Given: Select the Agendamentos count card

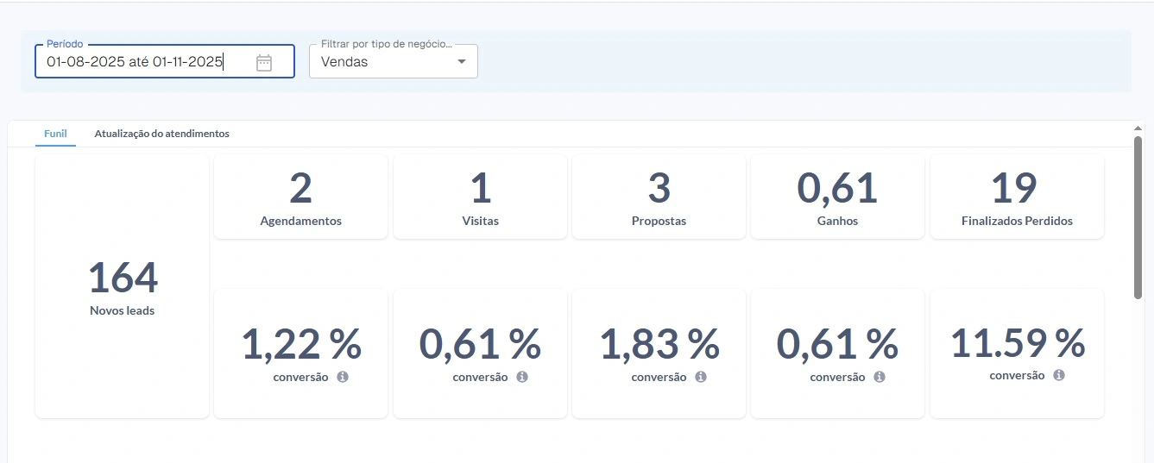Looking at the screenshot, I should point(300,197).
